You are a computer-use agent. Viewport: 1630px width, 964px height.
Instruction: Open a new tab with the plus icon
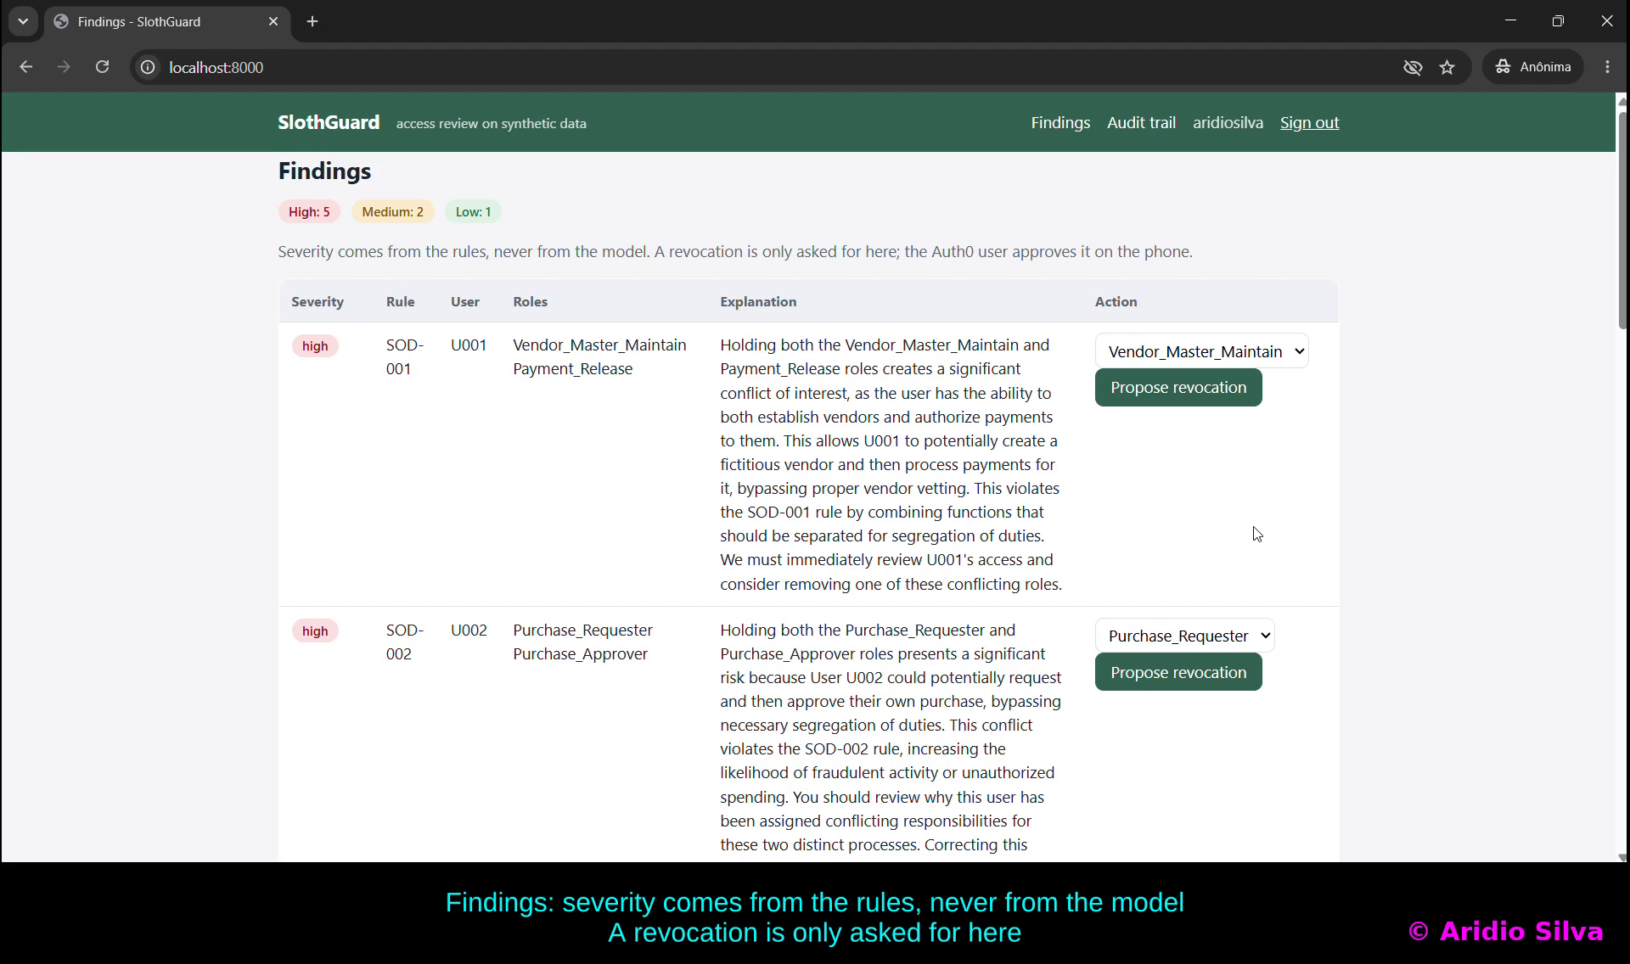coord(312,21)
